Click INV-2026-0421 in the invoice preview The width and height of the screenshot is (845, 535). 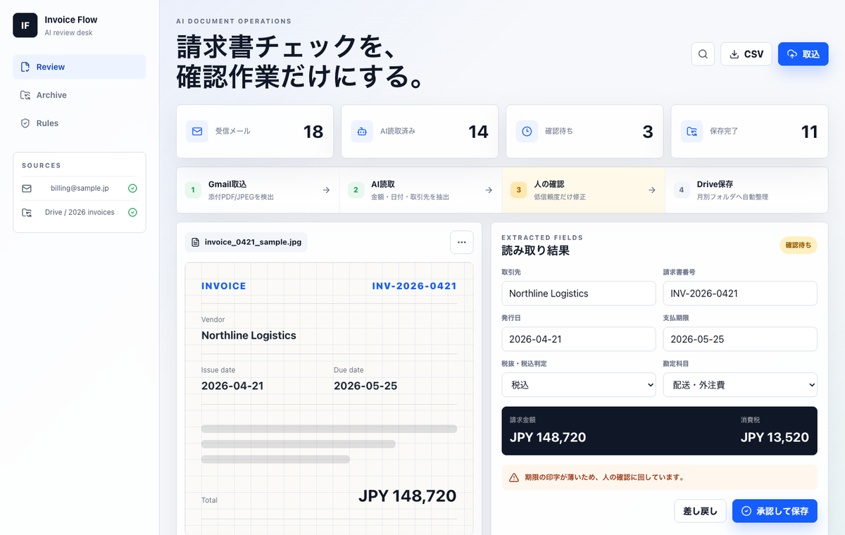[414, 286]
